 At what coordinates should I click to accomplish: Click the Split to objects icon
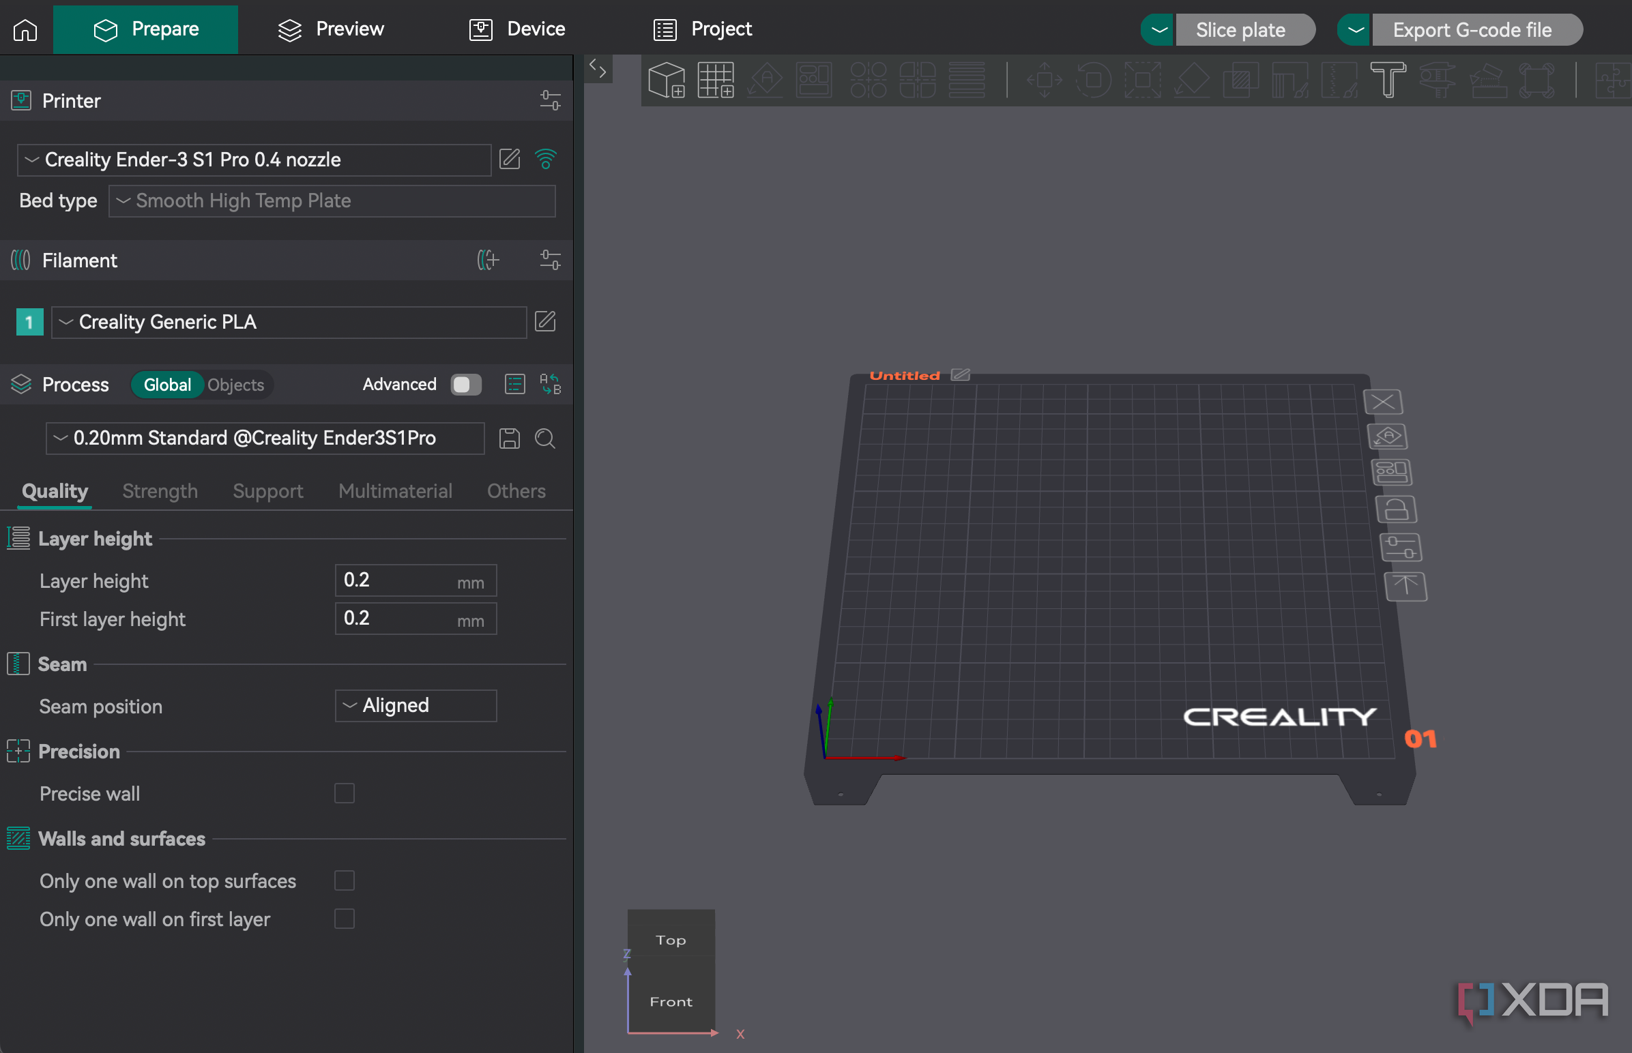(868, 80)
